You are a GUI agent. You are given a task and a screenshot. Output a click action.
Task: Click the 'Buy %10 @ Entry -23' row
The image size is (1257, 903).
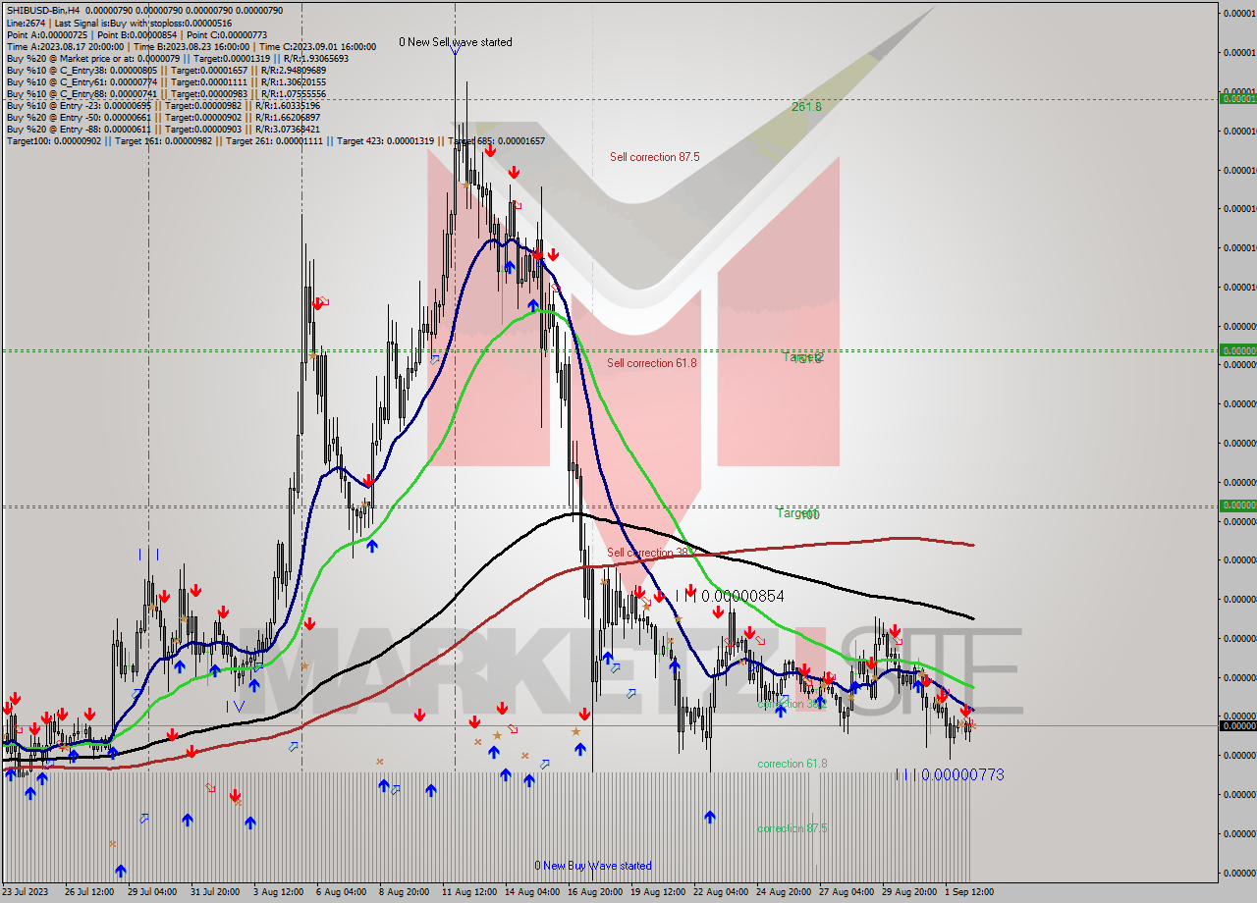click(x=163, y=106)
